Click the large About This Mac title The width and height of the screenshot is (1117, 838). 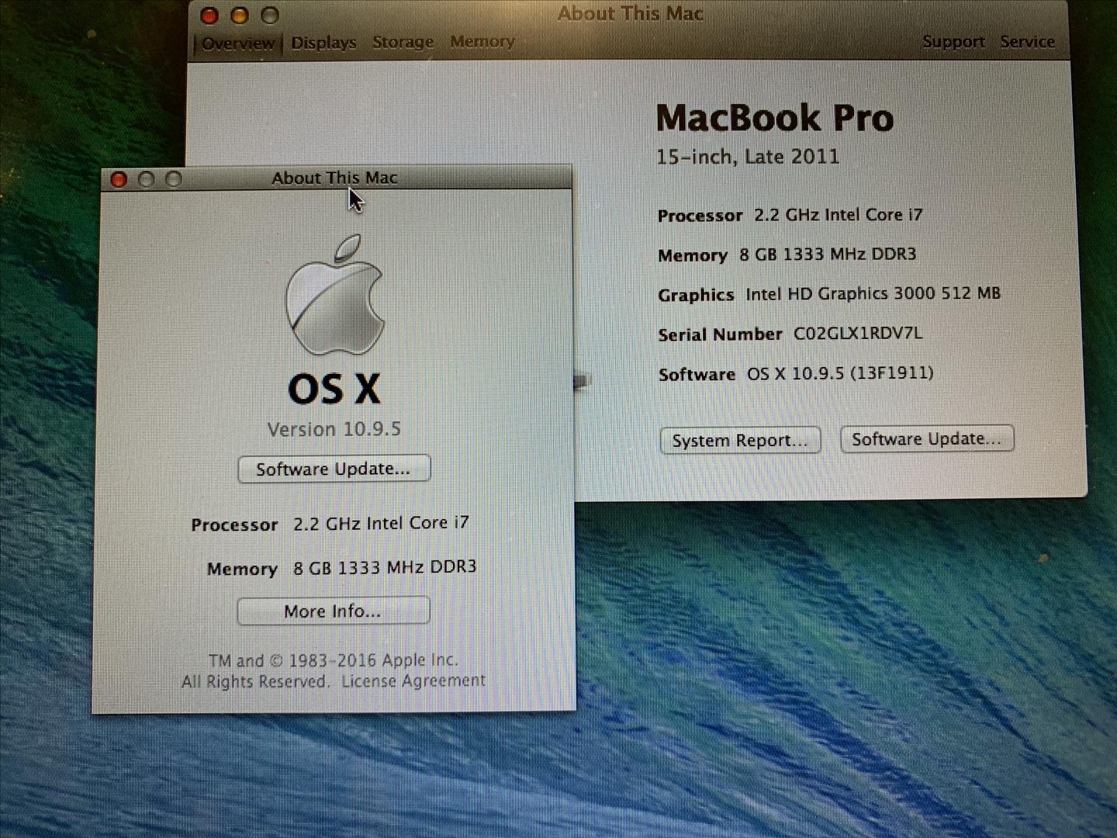[630, 13]
